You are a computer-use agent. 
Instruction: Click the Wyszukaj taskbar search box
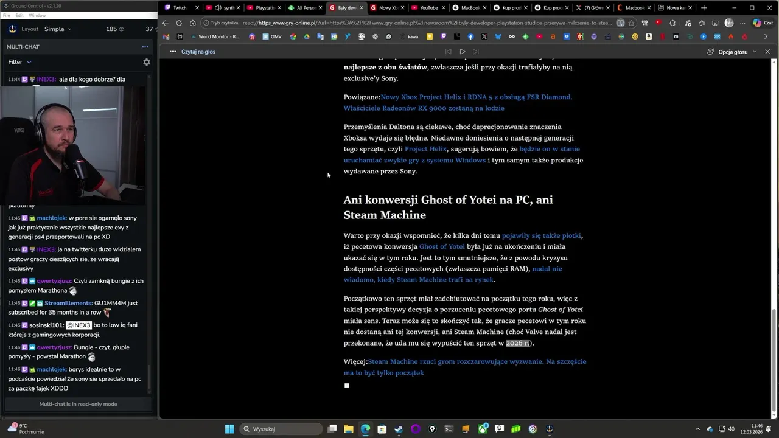(x=281, y=429)
